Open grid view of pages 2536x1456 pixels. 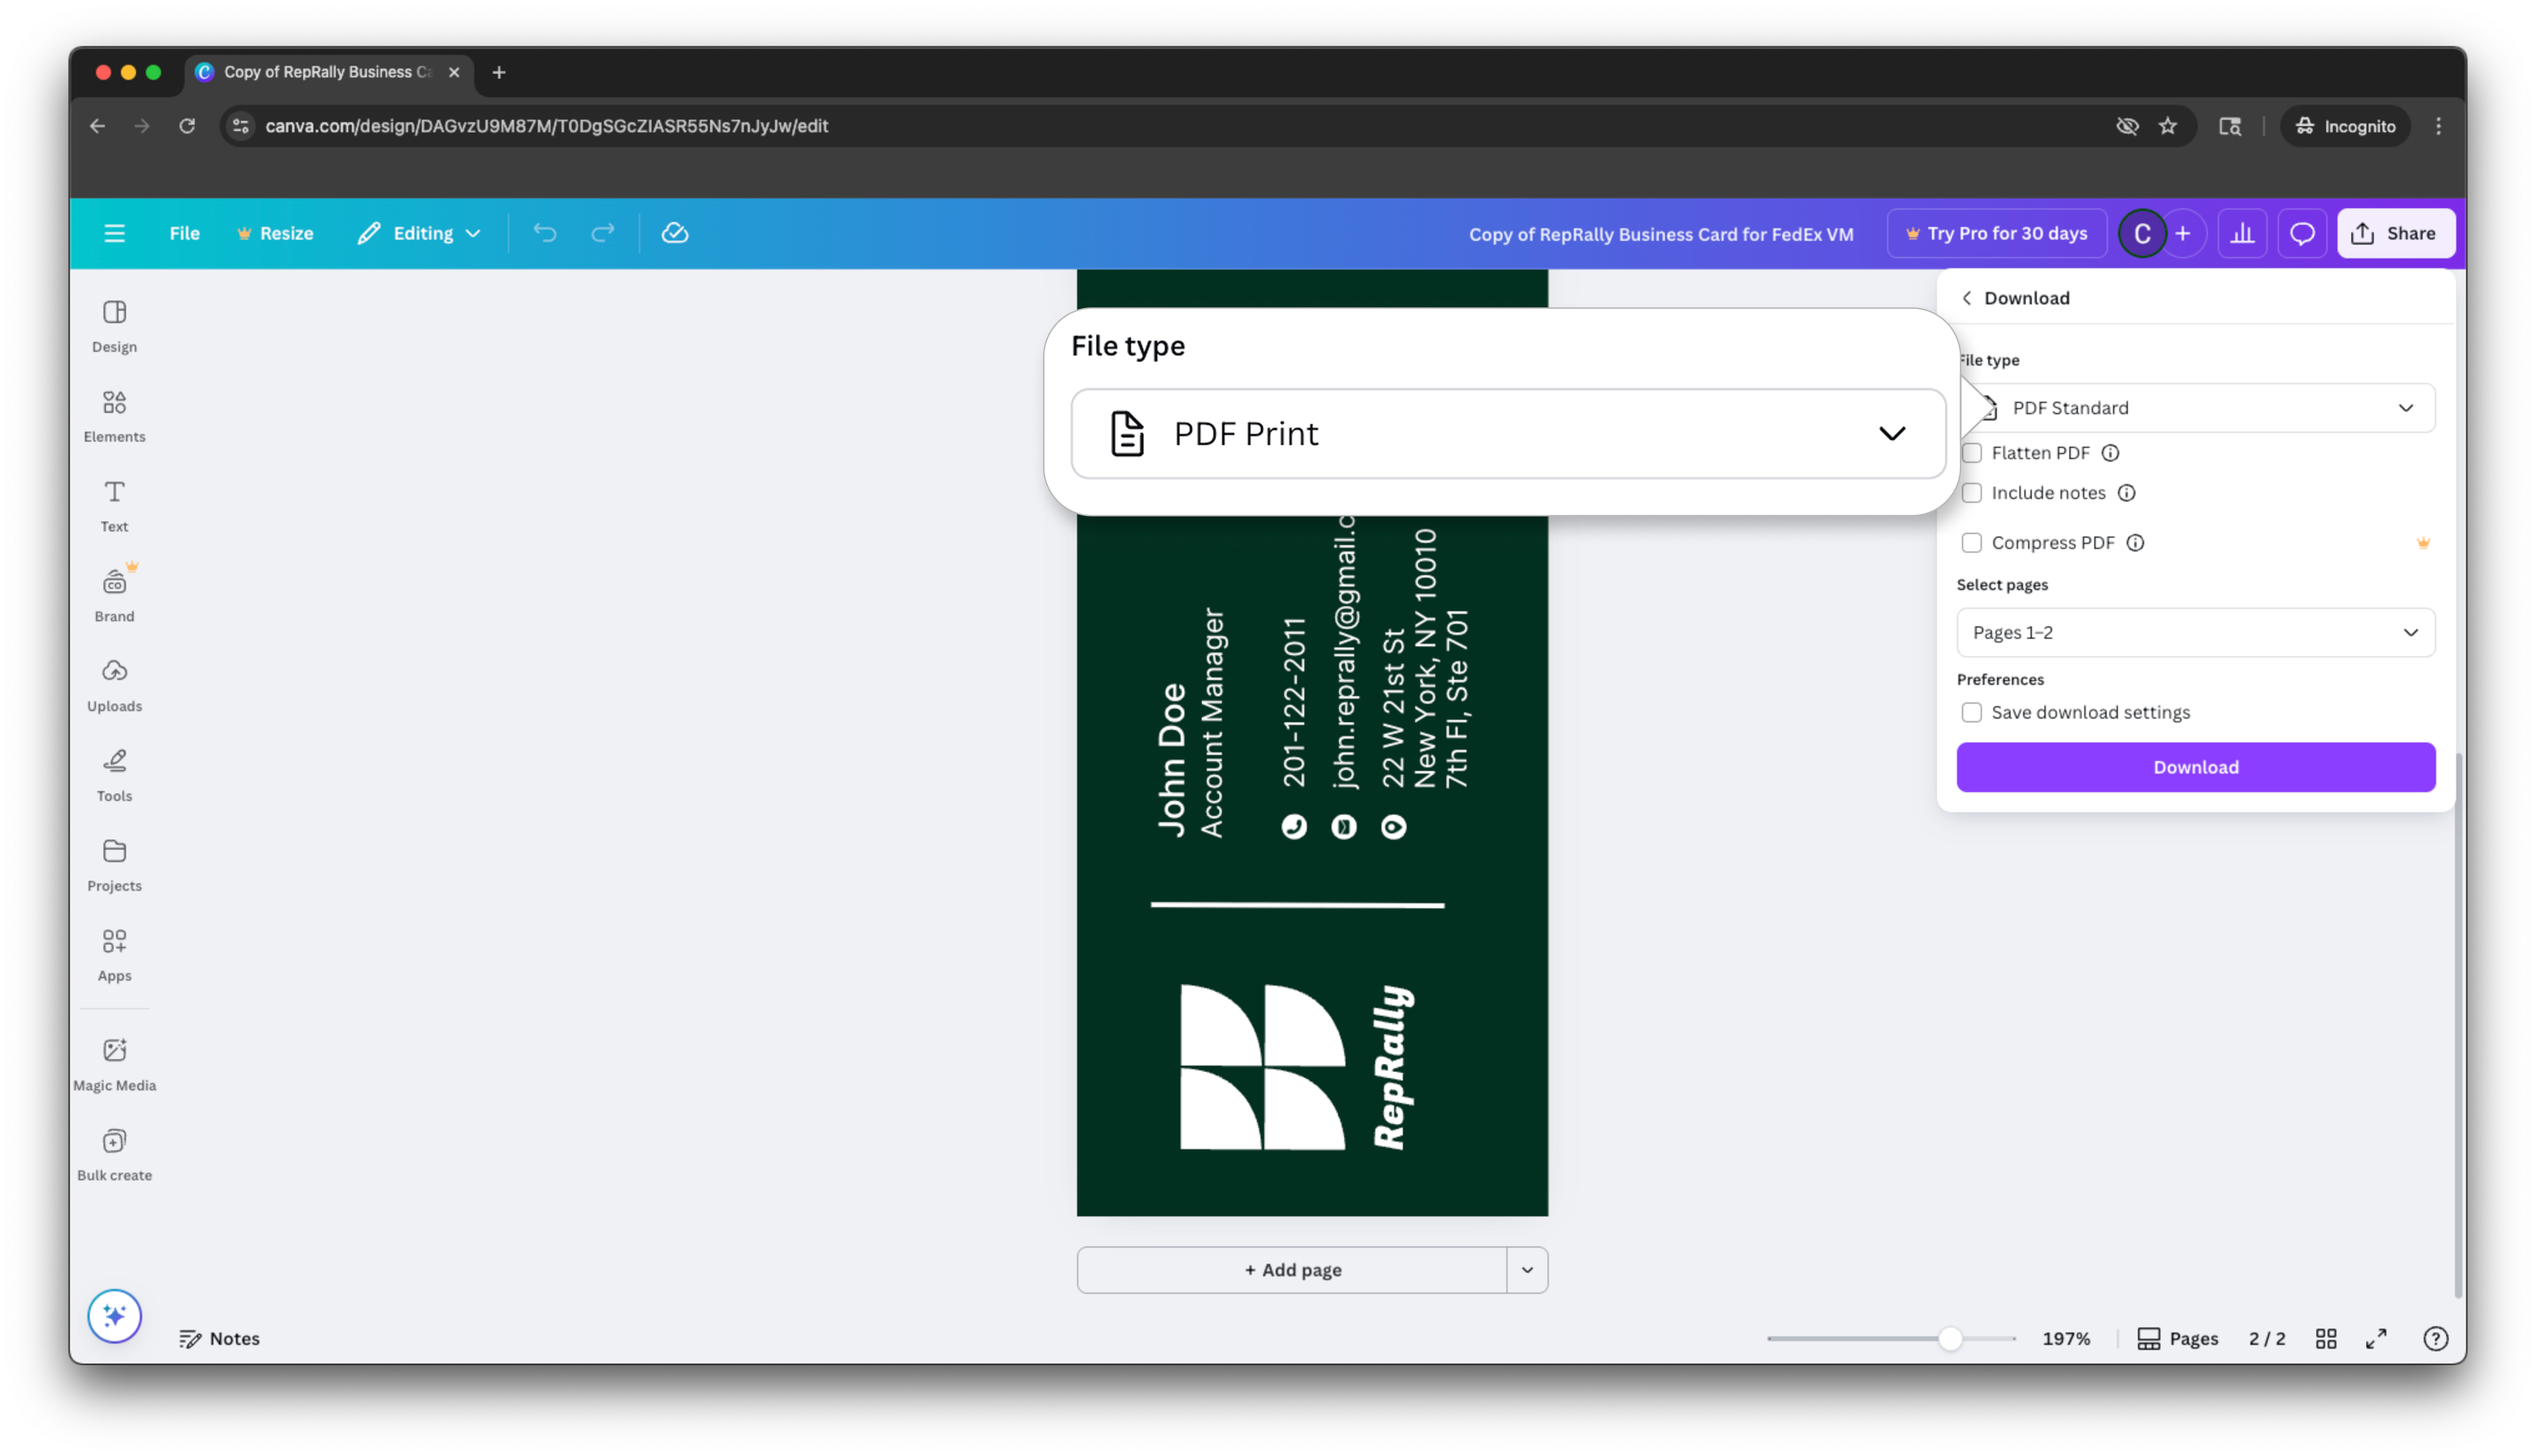tap(2326, 1339)
